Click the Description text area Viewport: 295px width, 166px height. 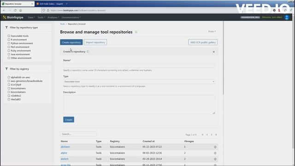[x=139, y=105]
